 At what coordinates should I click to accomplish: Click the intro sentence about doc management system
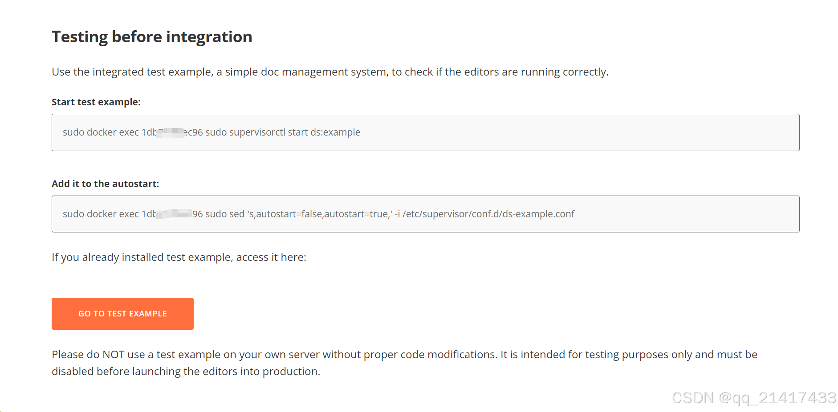pyautogui.click(x=330, y=72)
